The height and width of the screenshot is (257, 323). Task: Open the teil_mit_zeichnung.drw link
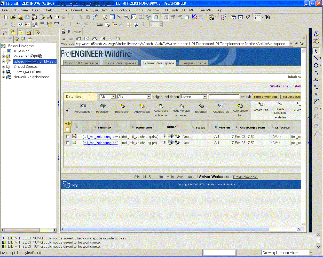(x=101, y=137)
